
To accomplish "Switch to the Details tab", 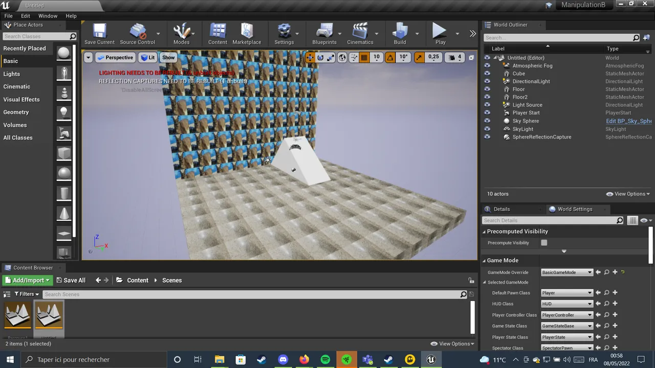I will (x=501, y=209).
